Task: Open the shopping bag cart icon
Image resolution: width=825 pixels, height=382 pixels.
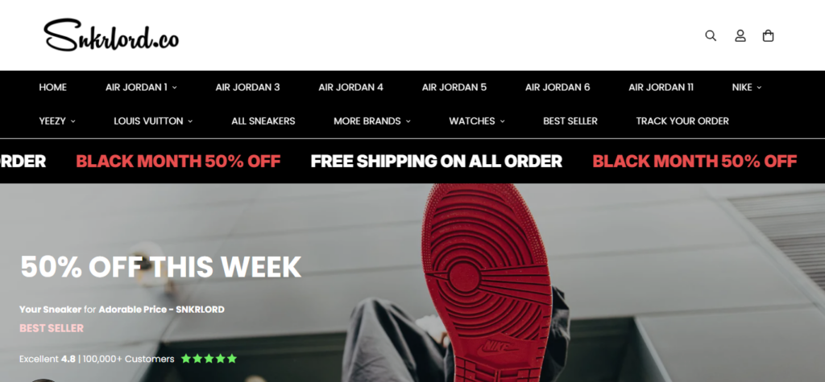Action: point(768,35)
